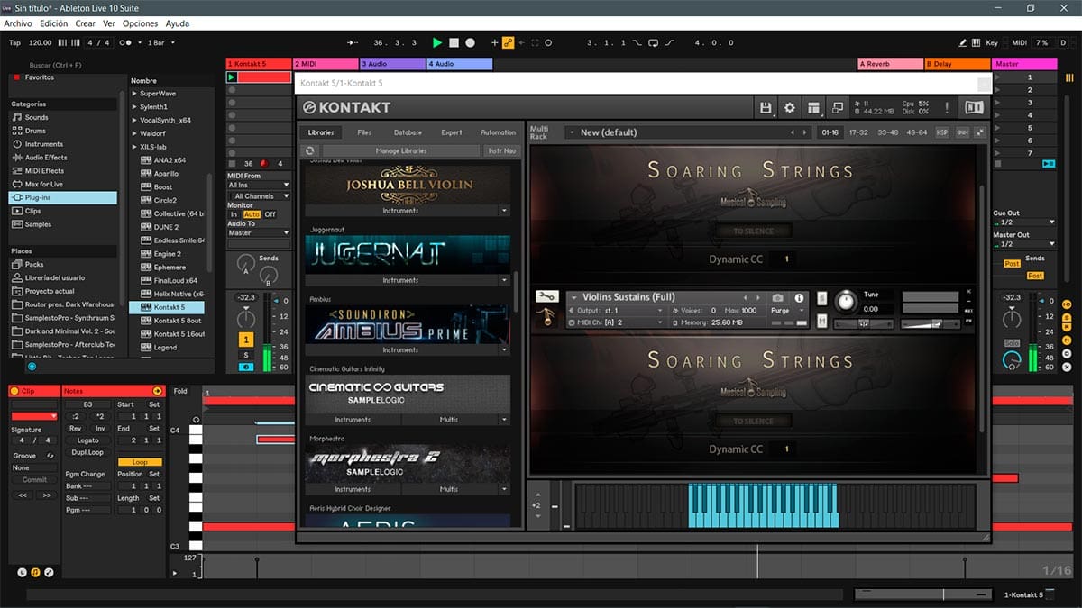Open the Juggernaut Instruments dropdown arrow
This screenshot has width=1082, height=608.
tap(504, 280)
